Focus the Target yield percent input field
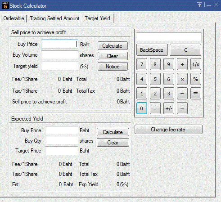 [59, 66]
